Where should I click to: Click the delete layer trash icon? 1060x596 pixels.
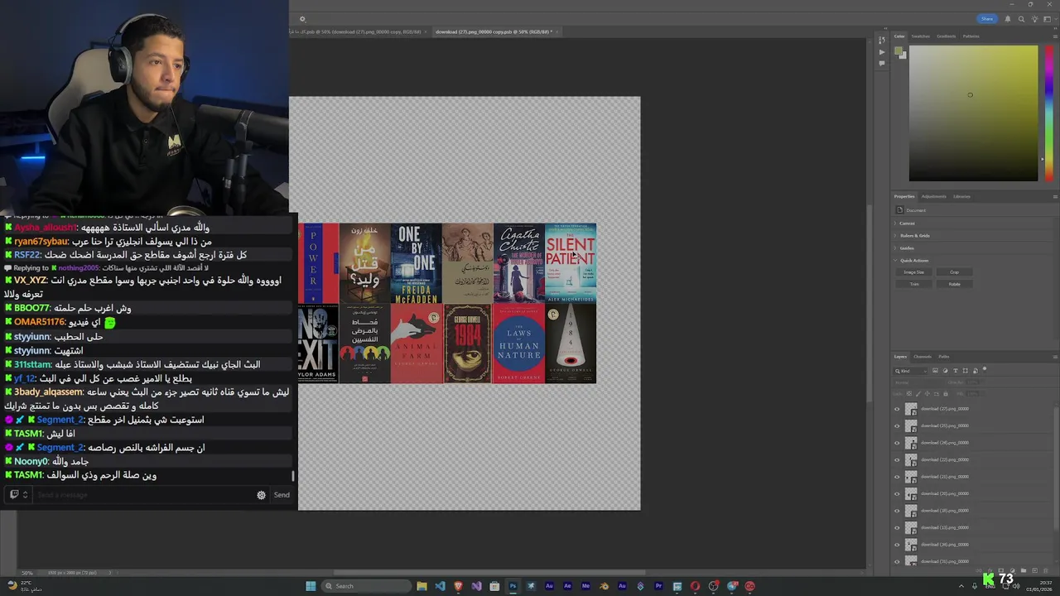(1046, 570)
